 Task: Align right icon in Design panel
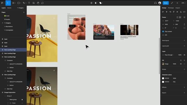tap(170, 12)
